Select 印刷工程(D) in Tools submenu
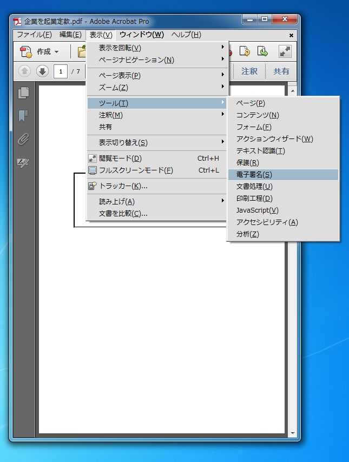This screenshot has width=349, height=462. [283, 199]
